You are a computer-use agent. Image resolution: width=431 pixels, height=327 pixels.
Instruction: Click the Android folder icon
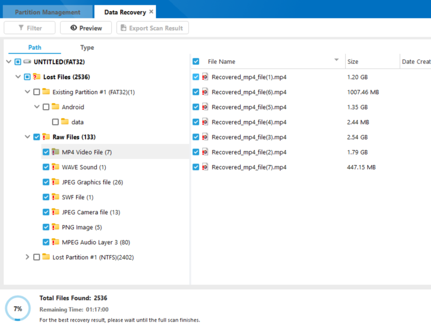55,107
